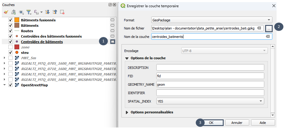This screenshot has height=129, width=285.
Task: Open the Format GeoPackage dropdown
Action: coord(212,20)
